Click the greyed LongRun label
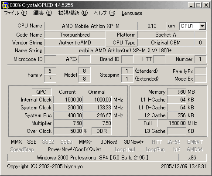Viewport: 212px width, 176px height. click(155, 149)
